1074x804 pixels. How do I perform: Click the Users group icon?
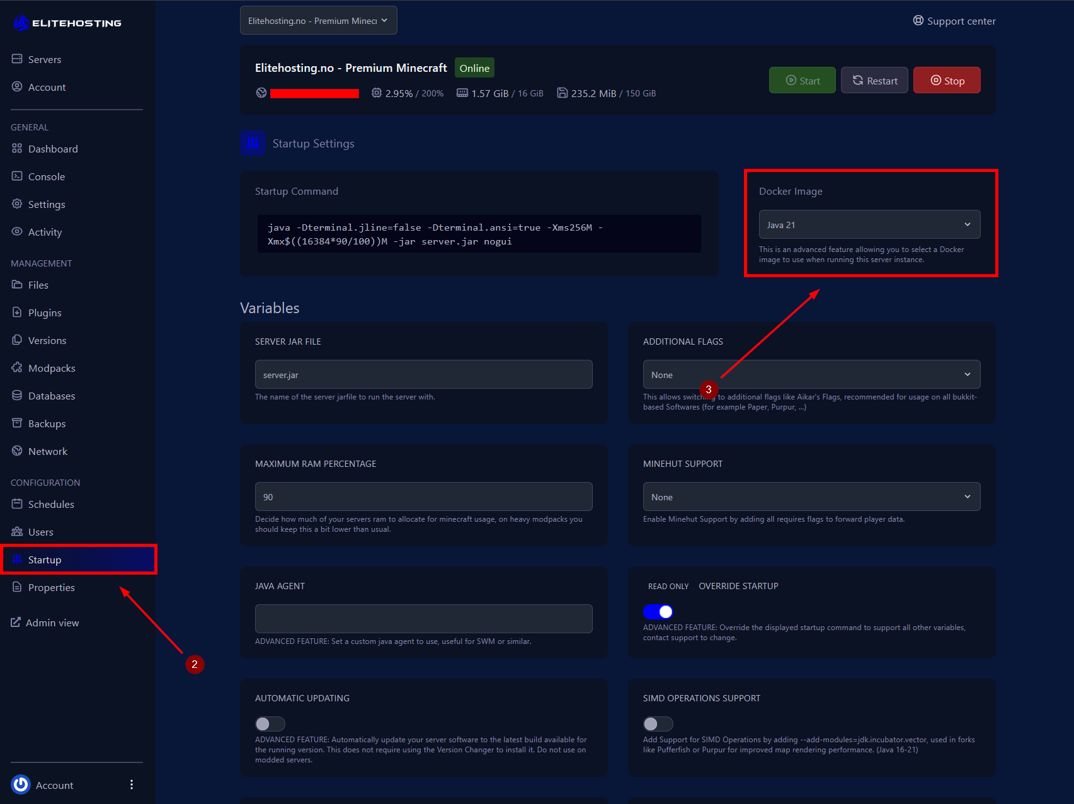coord(17,532)
